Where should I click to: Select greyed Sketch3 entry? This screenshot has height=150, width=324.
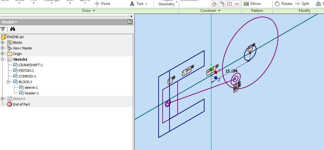(19, 99)
